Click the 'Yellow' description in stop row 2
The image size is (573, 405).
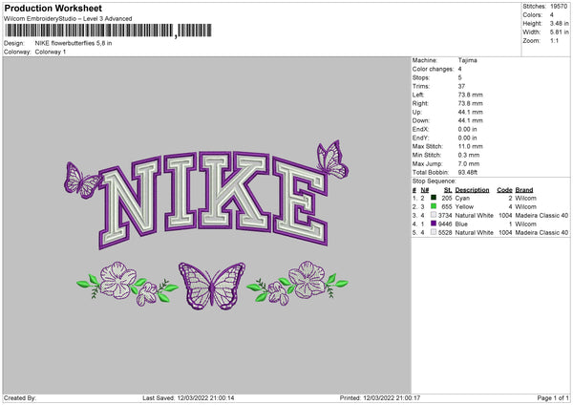464,207
